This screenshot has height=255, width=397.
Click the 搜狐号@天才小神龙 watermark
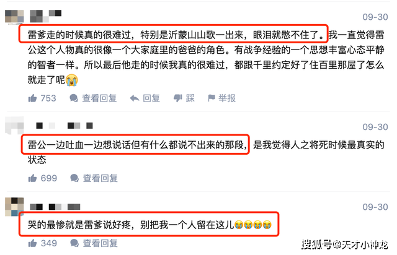tap(345, 244)
